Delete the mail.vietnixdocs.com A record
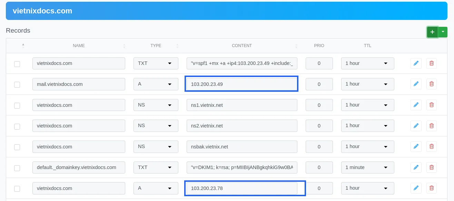This screenshot has width=454, height=201. [x=431, y=84]
